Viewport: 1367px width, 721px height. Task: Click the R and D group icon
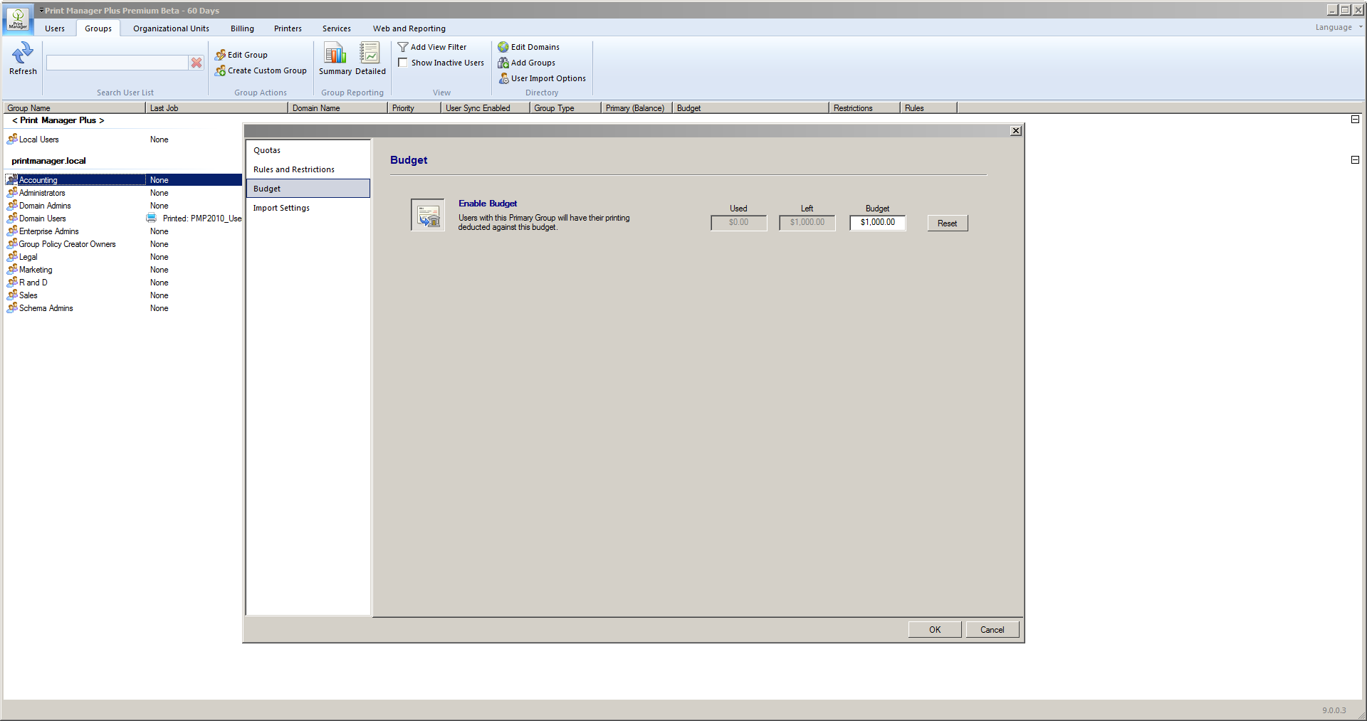pyautogui.click(x=12, y=282)
